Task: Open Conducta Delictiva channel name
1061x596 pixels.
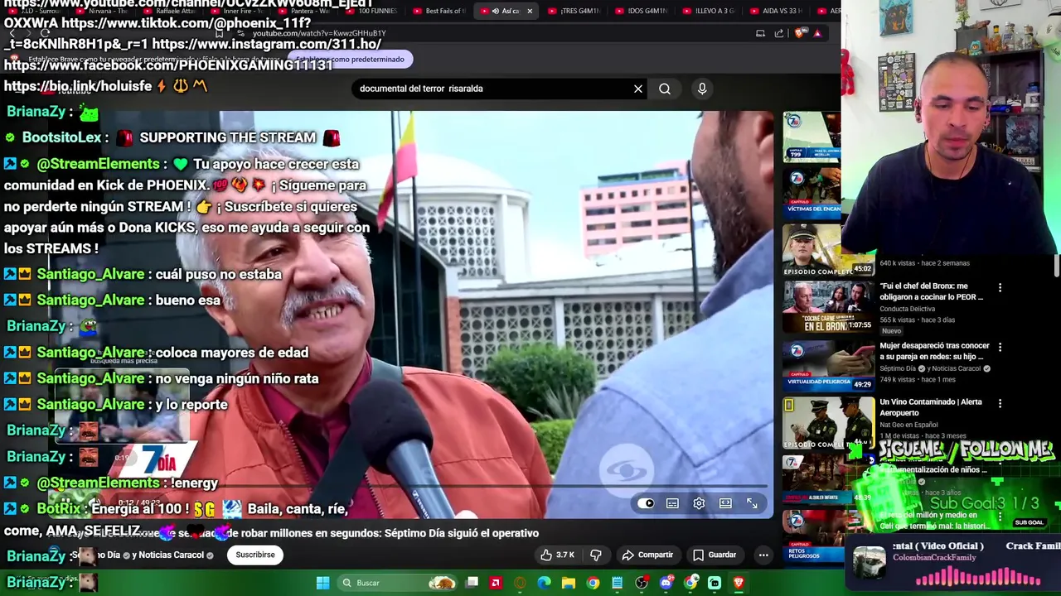Action: point(907,309)
